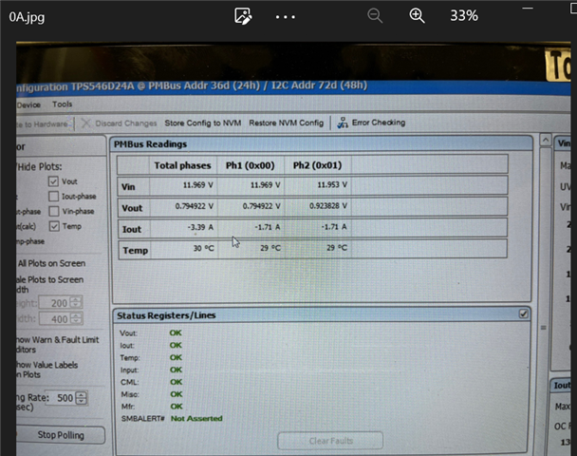
Task: Click the Iout: OK status
Action: click(x=176, y=345)
